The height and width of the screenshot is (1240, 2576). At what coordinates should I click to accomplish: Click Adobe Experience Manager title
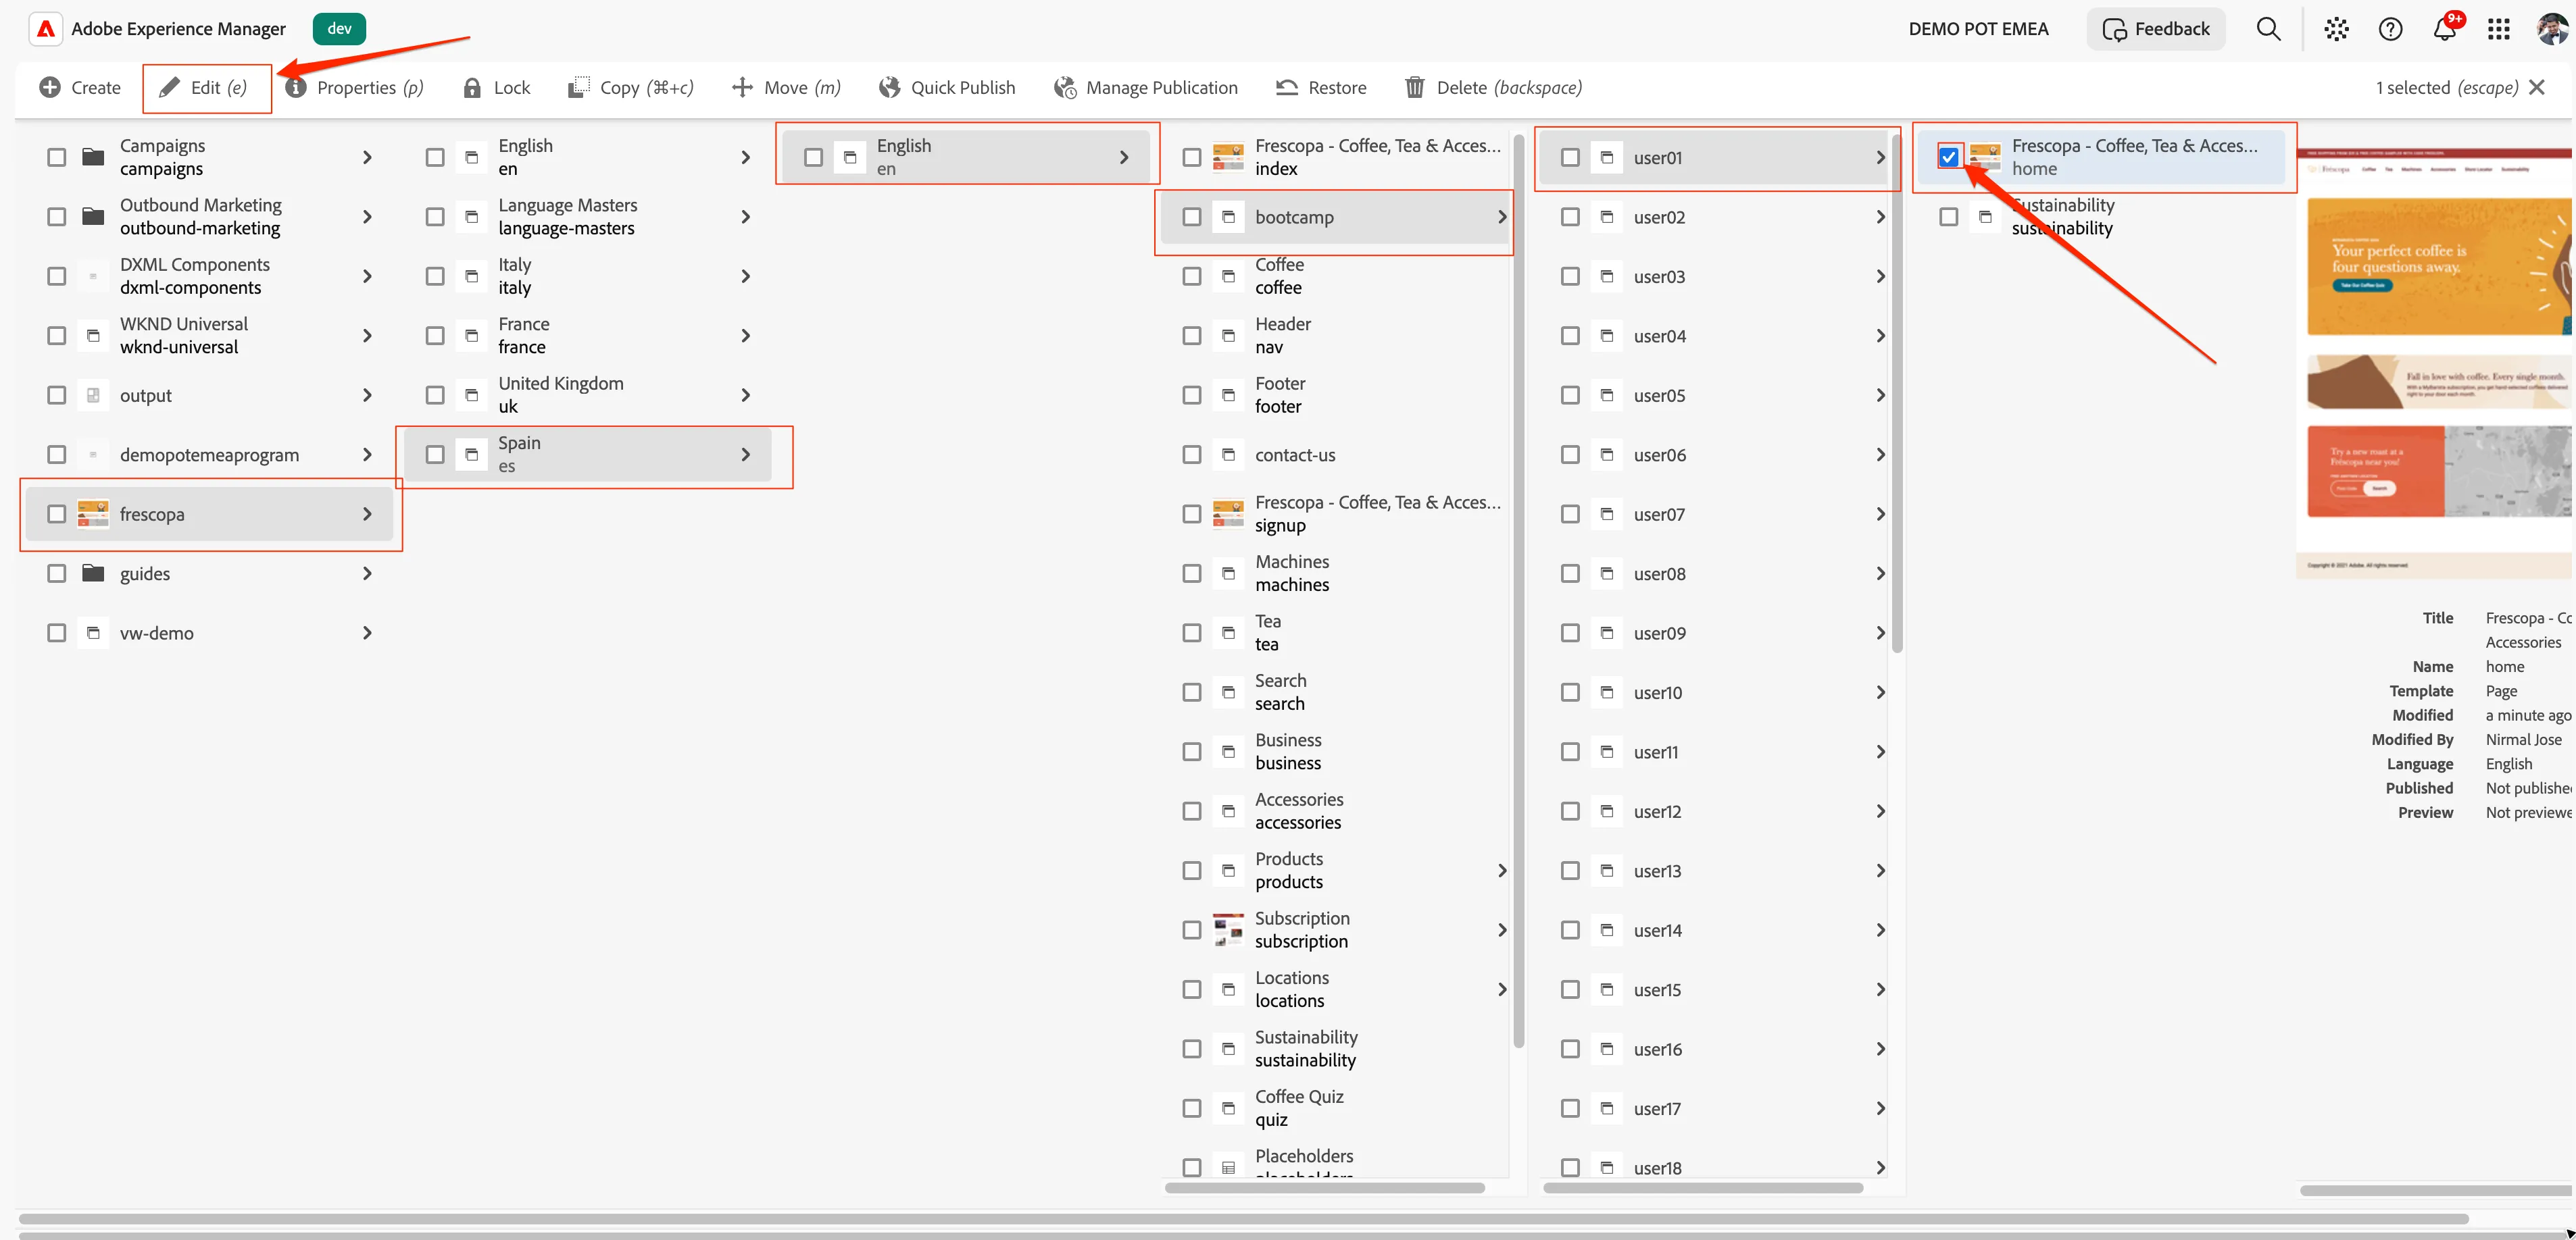click(x=178, y=29)
